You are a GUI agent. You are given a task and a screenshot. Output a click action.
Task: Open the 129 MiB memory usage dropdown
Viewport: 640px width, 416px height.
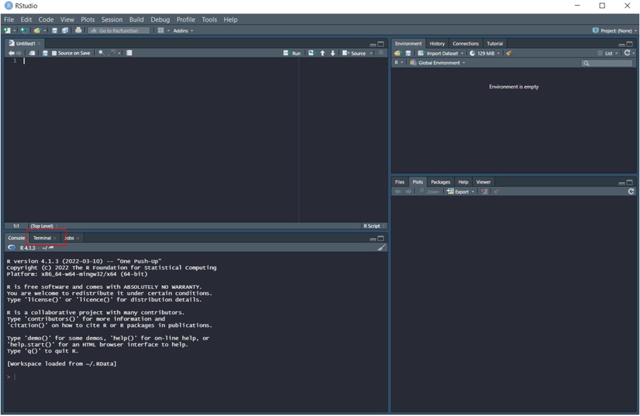point(484,53)
